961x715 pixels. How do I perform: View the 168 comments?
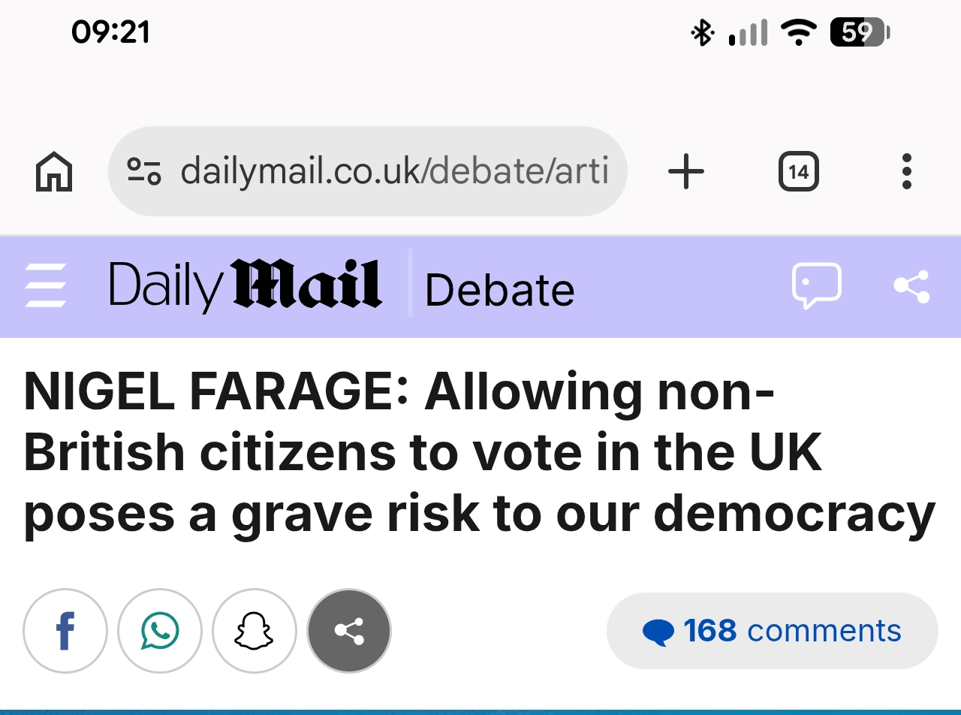point(772,631)
